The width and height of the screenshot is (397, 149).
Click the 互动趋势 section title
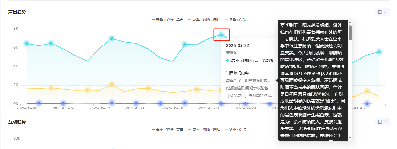pyautogui.click(x=17, y=122)
